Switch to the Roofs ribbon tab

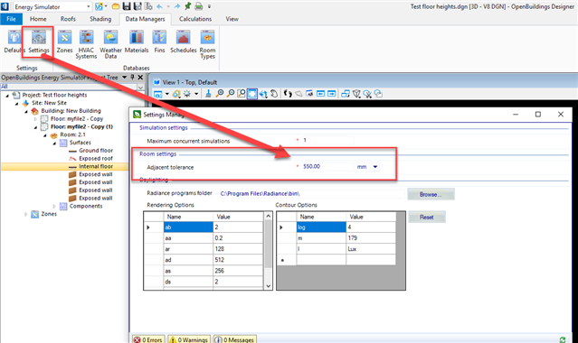68,19
